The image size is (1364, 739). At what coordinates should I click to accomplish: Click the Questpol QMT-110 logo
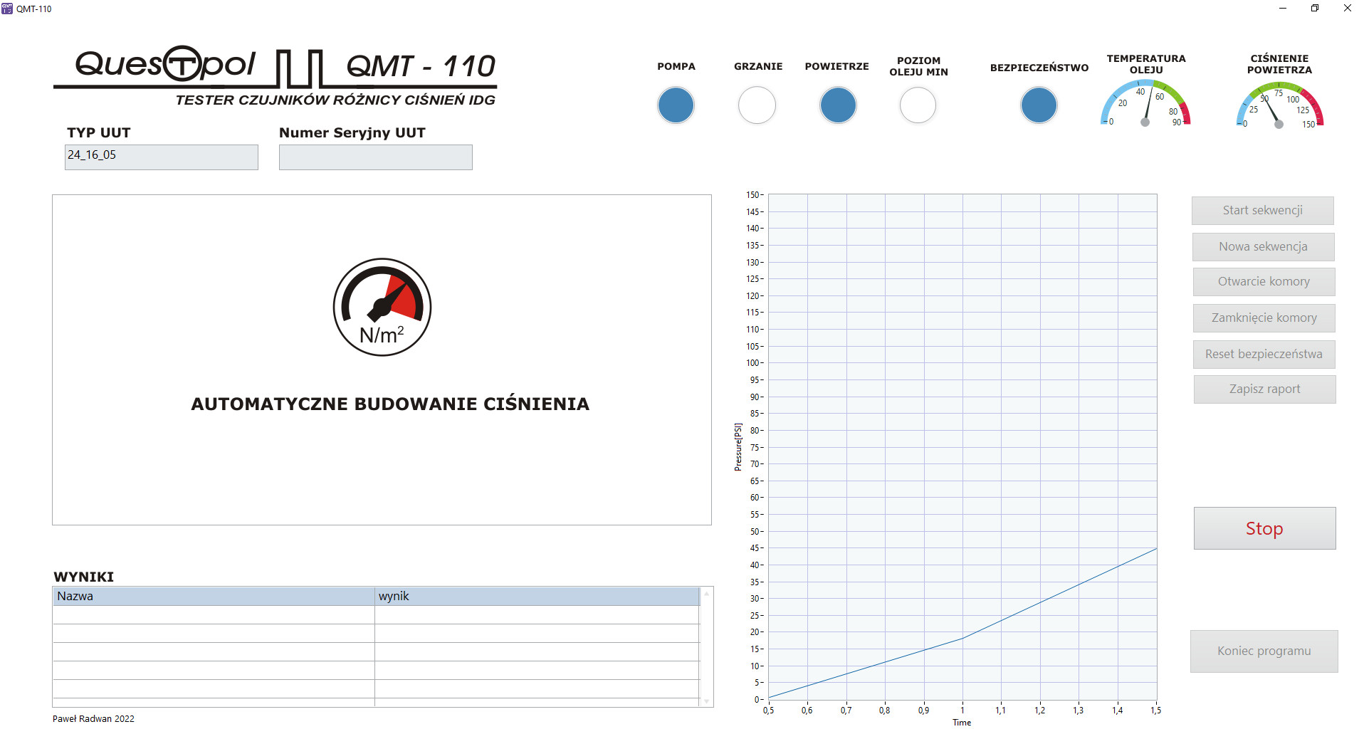[x=275, y=76]
